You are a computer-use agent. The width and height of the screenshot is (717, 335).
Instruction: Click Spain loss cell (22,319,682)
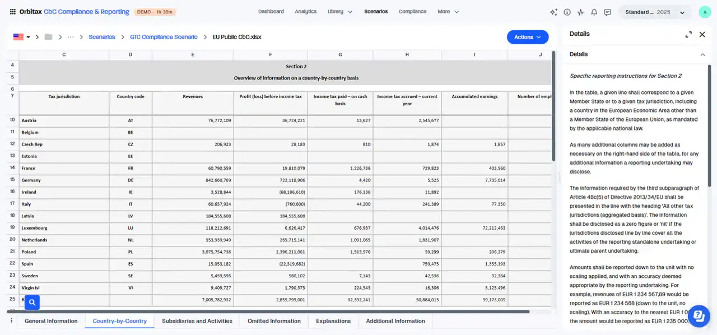coord(271,264)
